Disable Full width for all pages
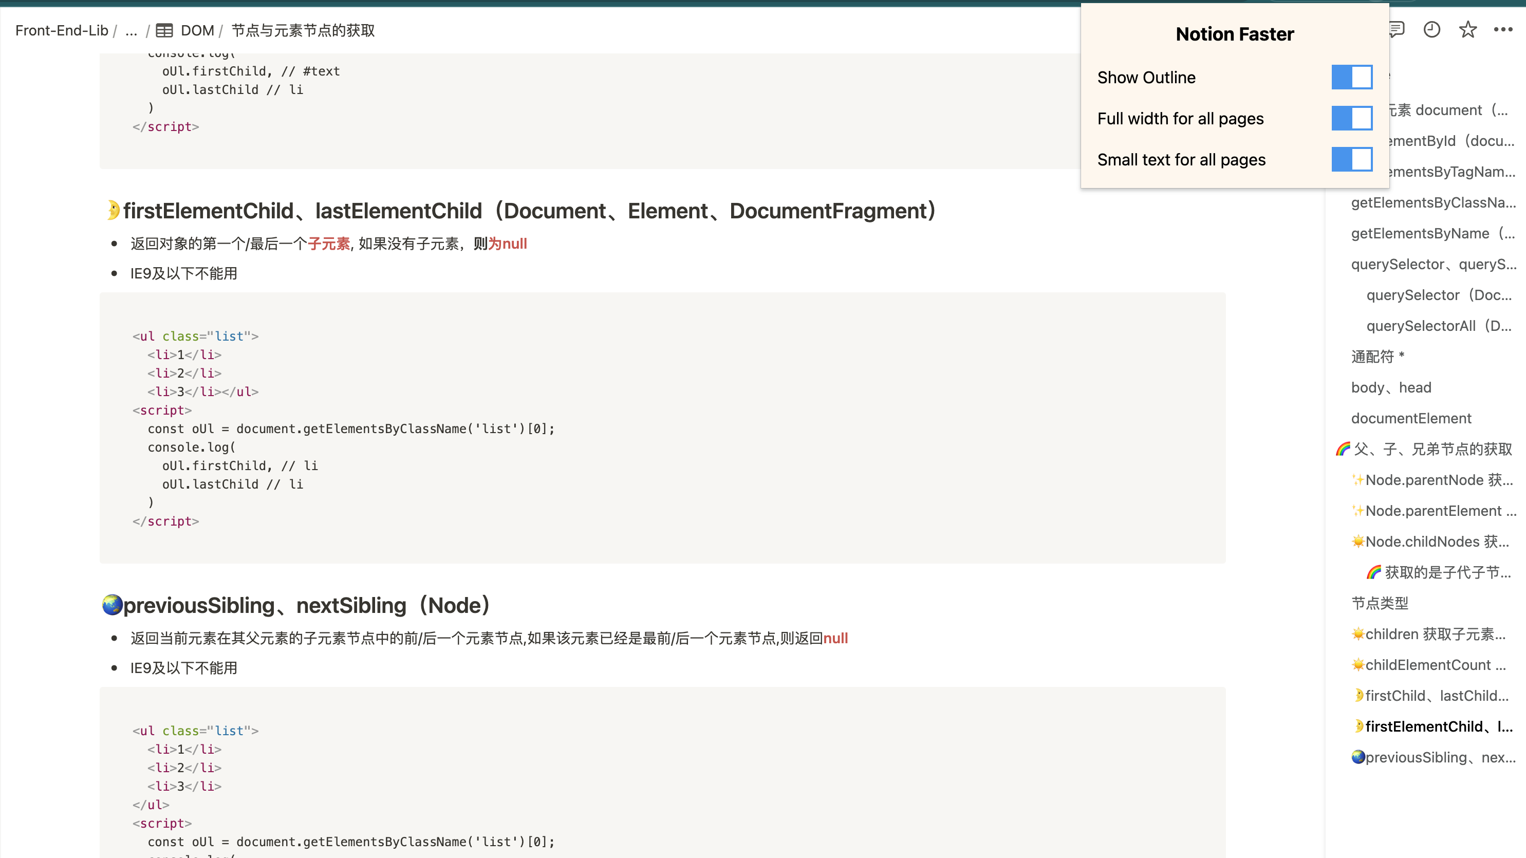This screenshot has width=1526, height=858. click(x=1351, y=119)
